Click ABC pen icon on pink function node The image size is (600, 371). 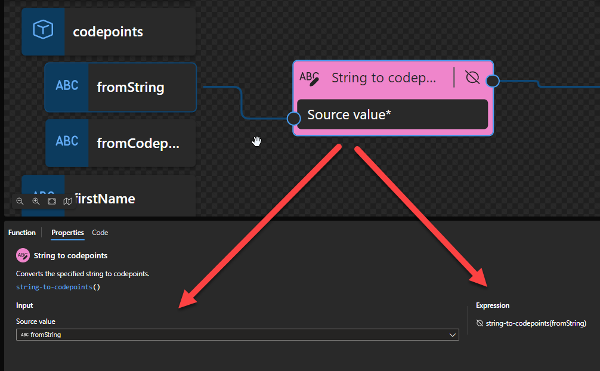coord(309,78)
